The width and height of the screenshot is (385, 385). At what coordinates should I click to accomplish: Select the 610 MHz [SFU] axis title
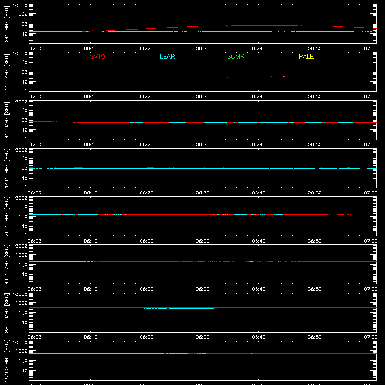(6, 120)
